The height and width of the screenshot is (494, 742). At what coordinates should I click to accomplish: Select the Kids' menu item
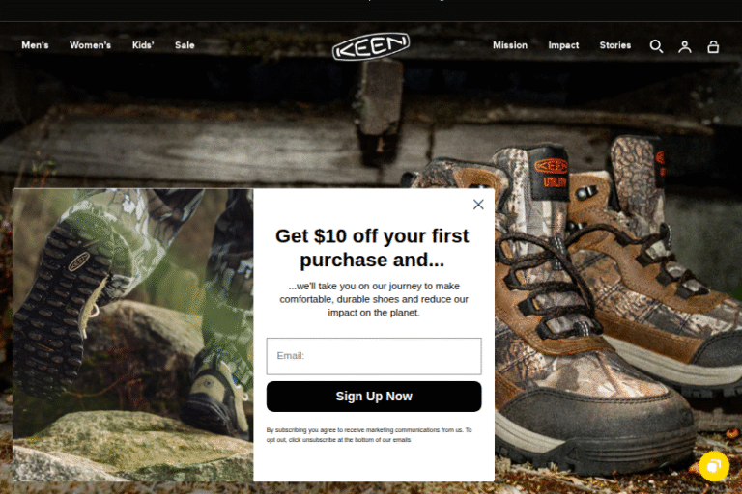[143, 45]
